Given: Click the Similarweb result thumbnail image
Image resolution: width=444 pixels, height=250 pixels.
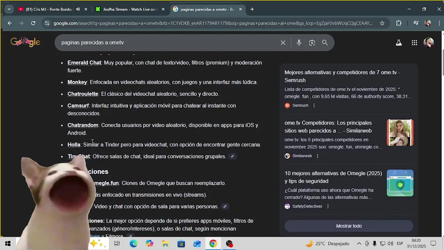Looking at the screenshot, I should (400, 133).
